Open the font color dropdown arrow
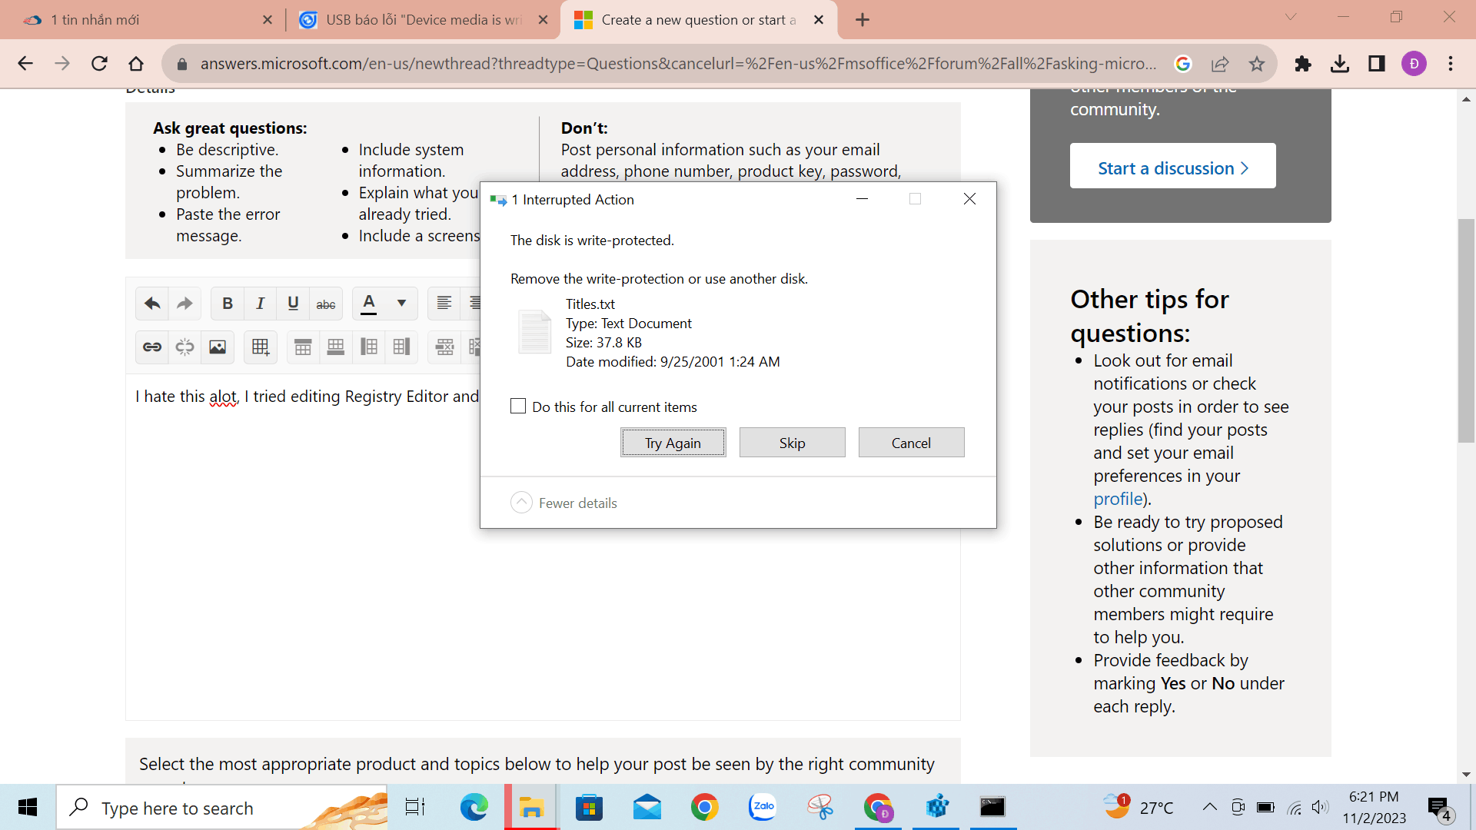This screenshot has height=830, width=1476. pyautogui.click(x=401, y=304)
